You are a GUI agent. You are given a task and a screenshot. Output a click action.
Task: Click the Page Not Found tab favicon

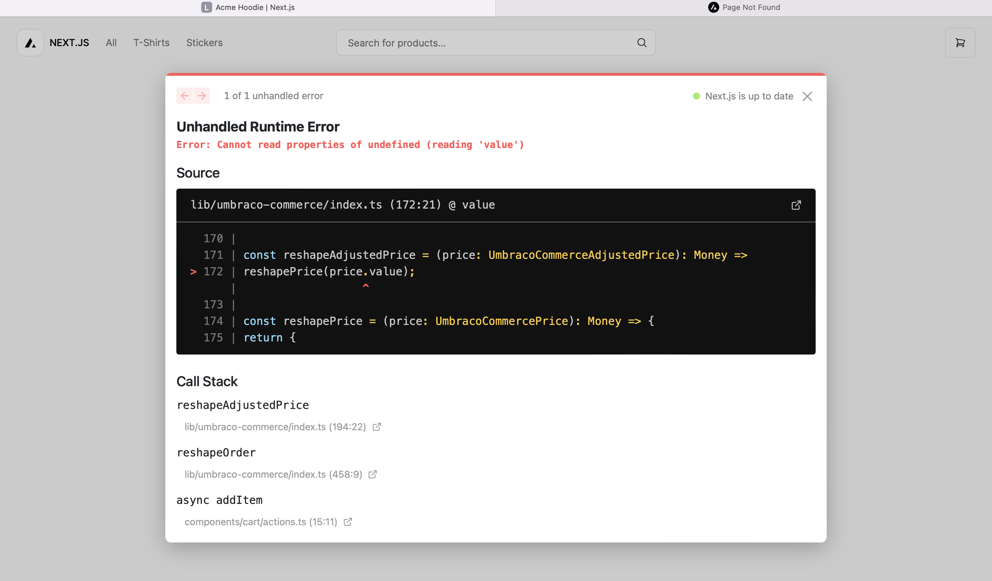[713, 8]
